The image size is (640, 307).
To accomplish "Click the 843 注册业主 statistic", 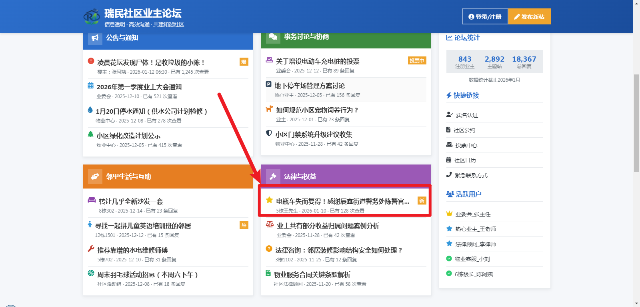I will pos(465,62).
